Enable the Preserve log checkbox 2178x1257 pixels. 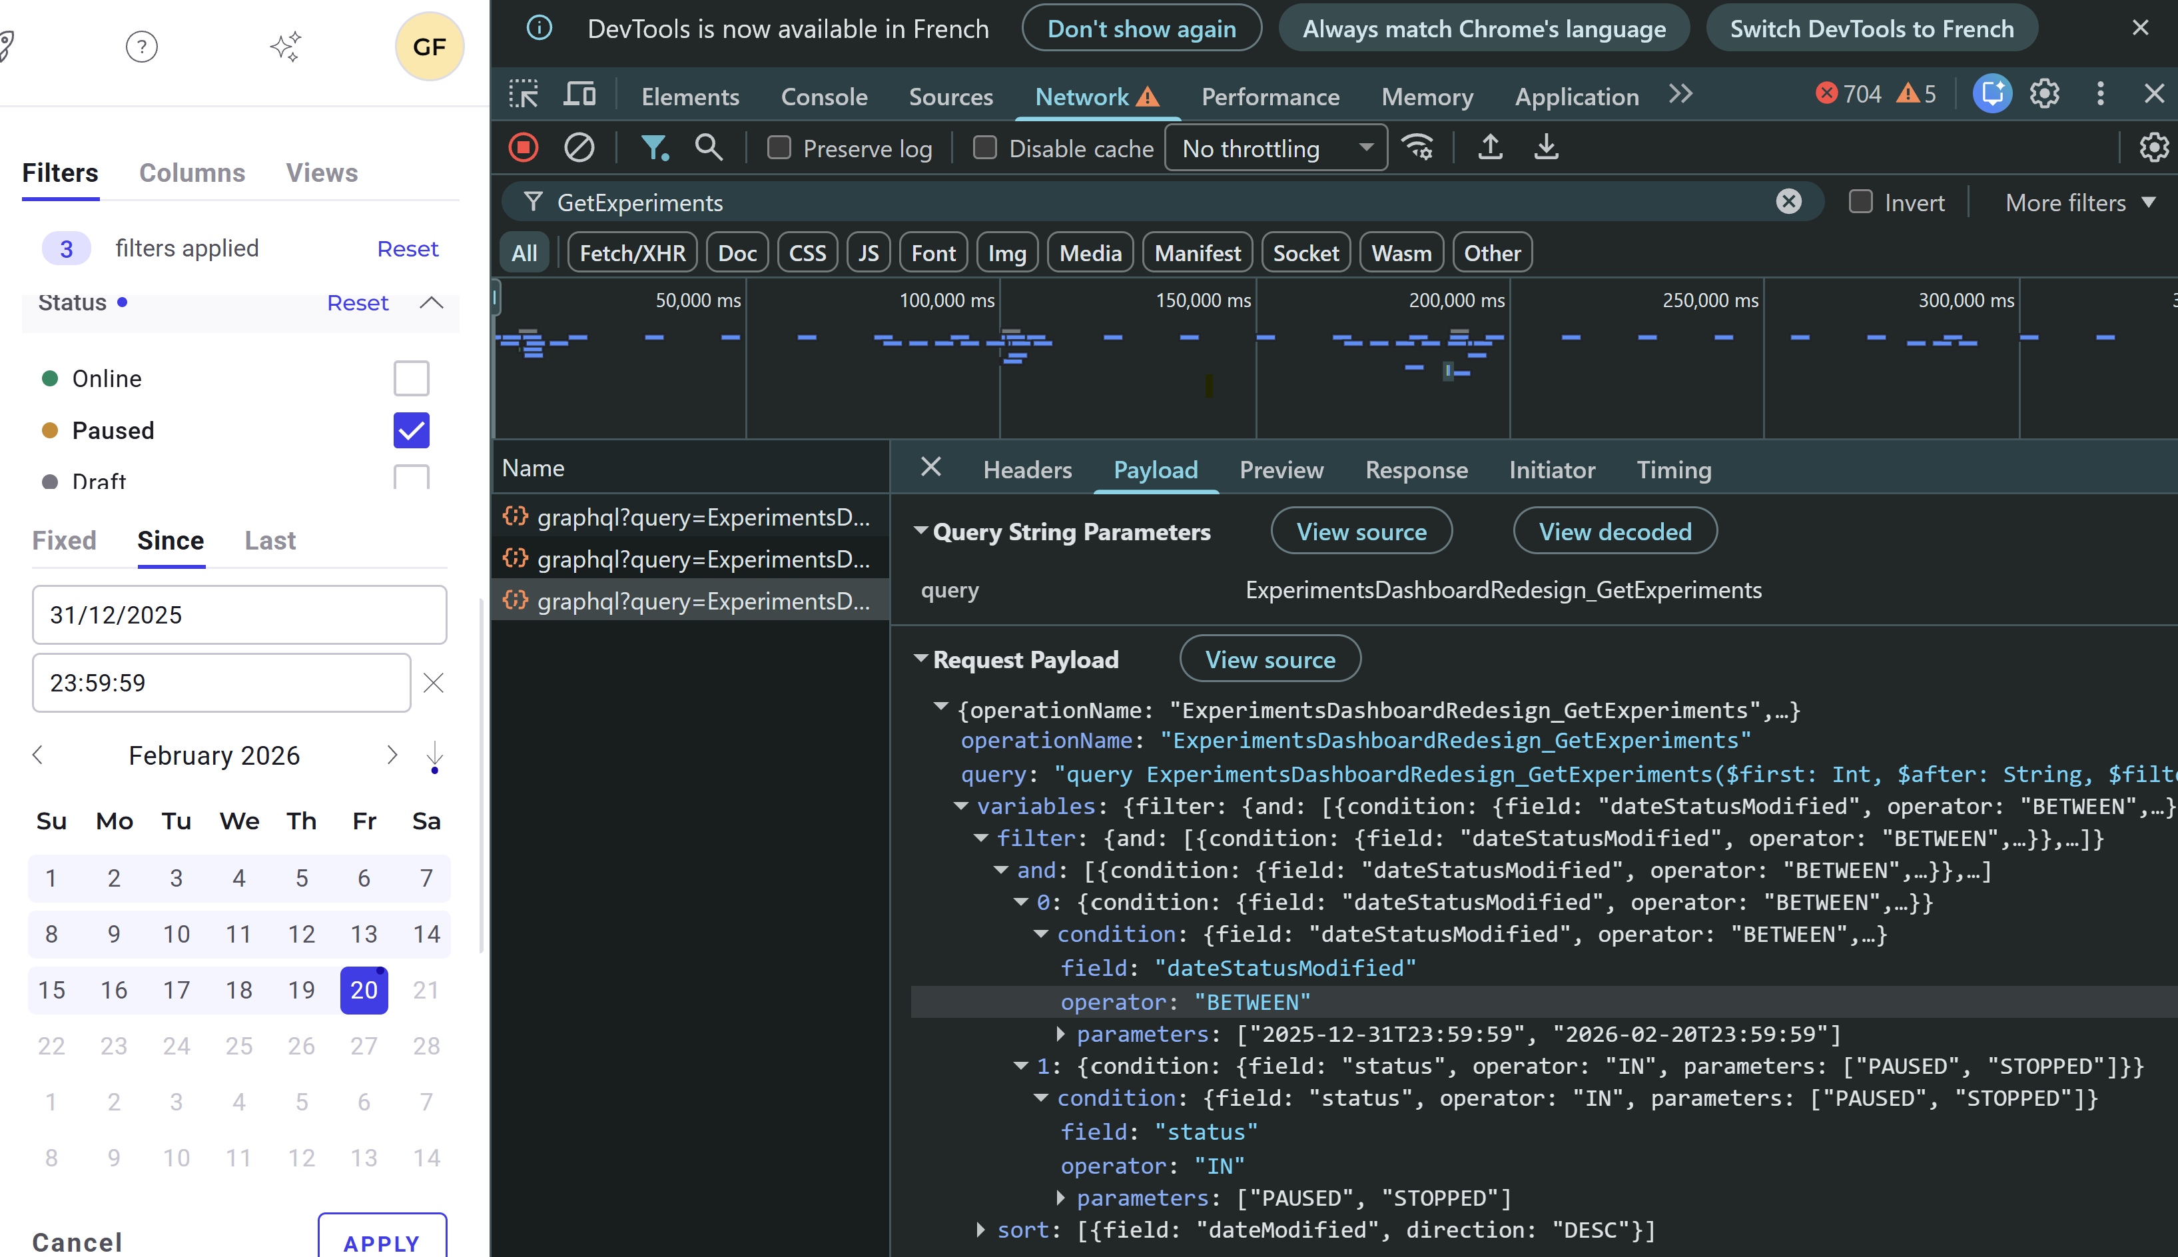[x=778, y=147]
